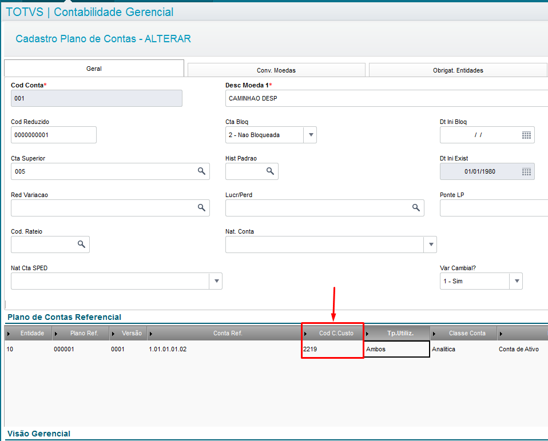548x441 pixels.
Task: Select the 2219 cost center cell
Action: tap(332, 349)
